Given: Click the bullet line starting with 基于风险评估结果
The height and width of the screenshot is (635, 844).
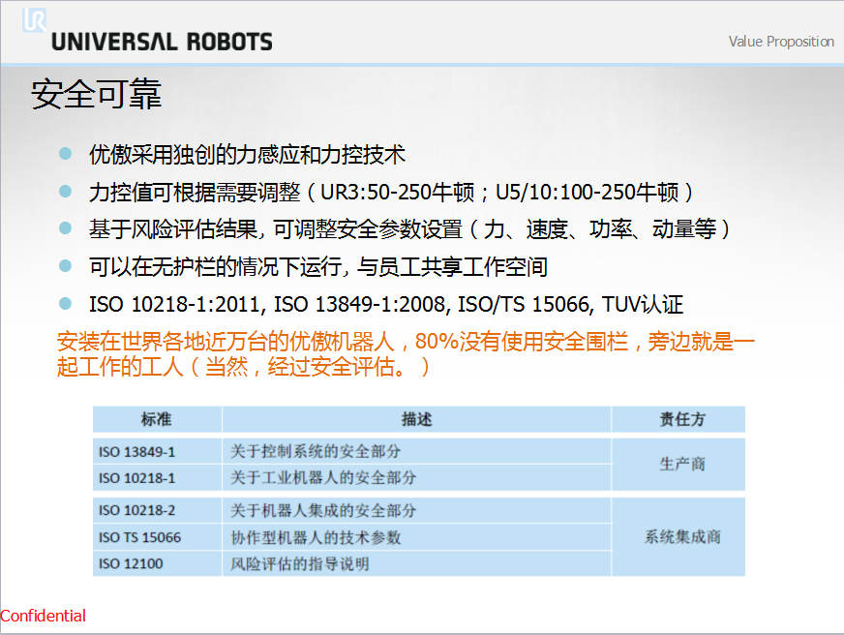Looking at the screenshot, I should [409, 228].
